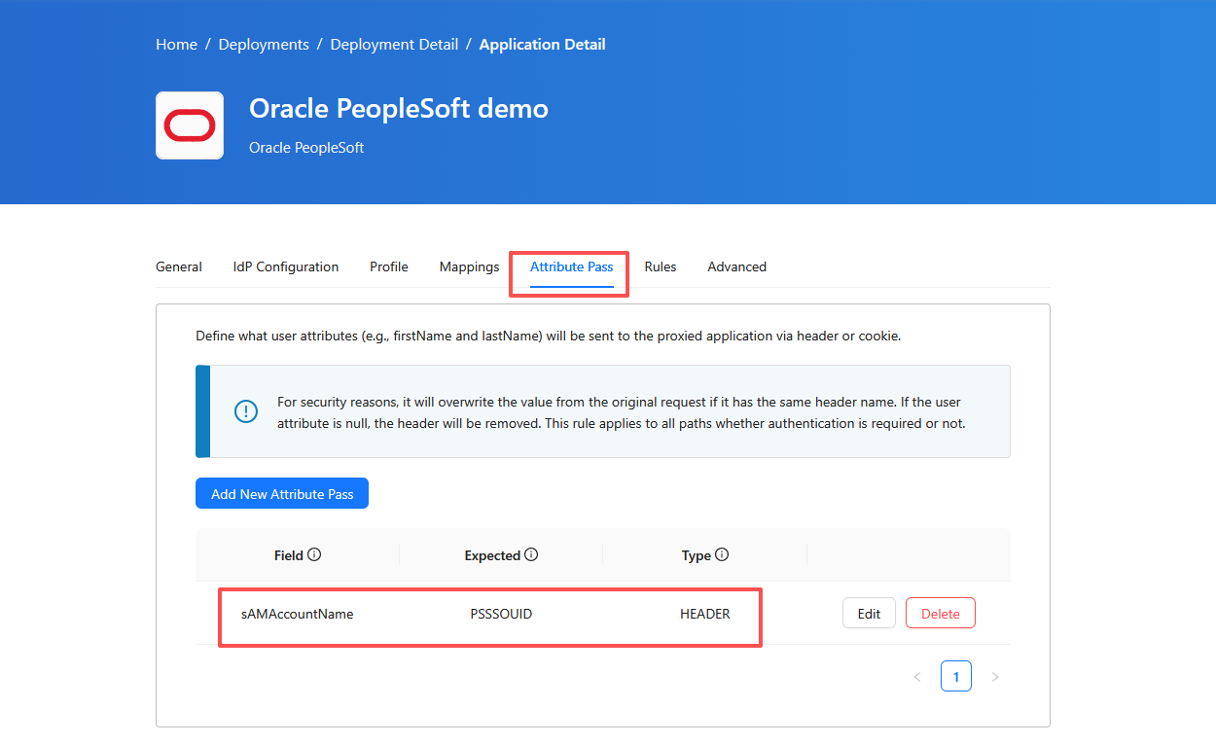The image size is (1216, 745).
Task: Click the info icon next to Field
Action: [x=314, y=555]
